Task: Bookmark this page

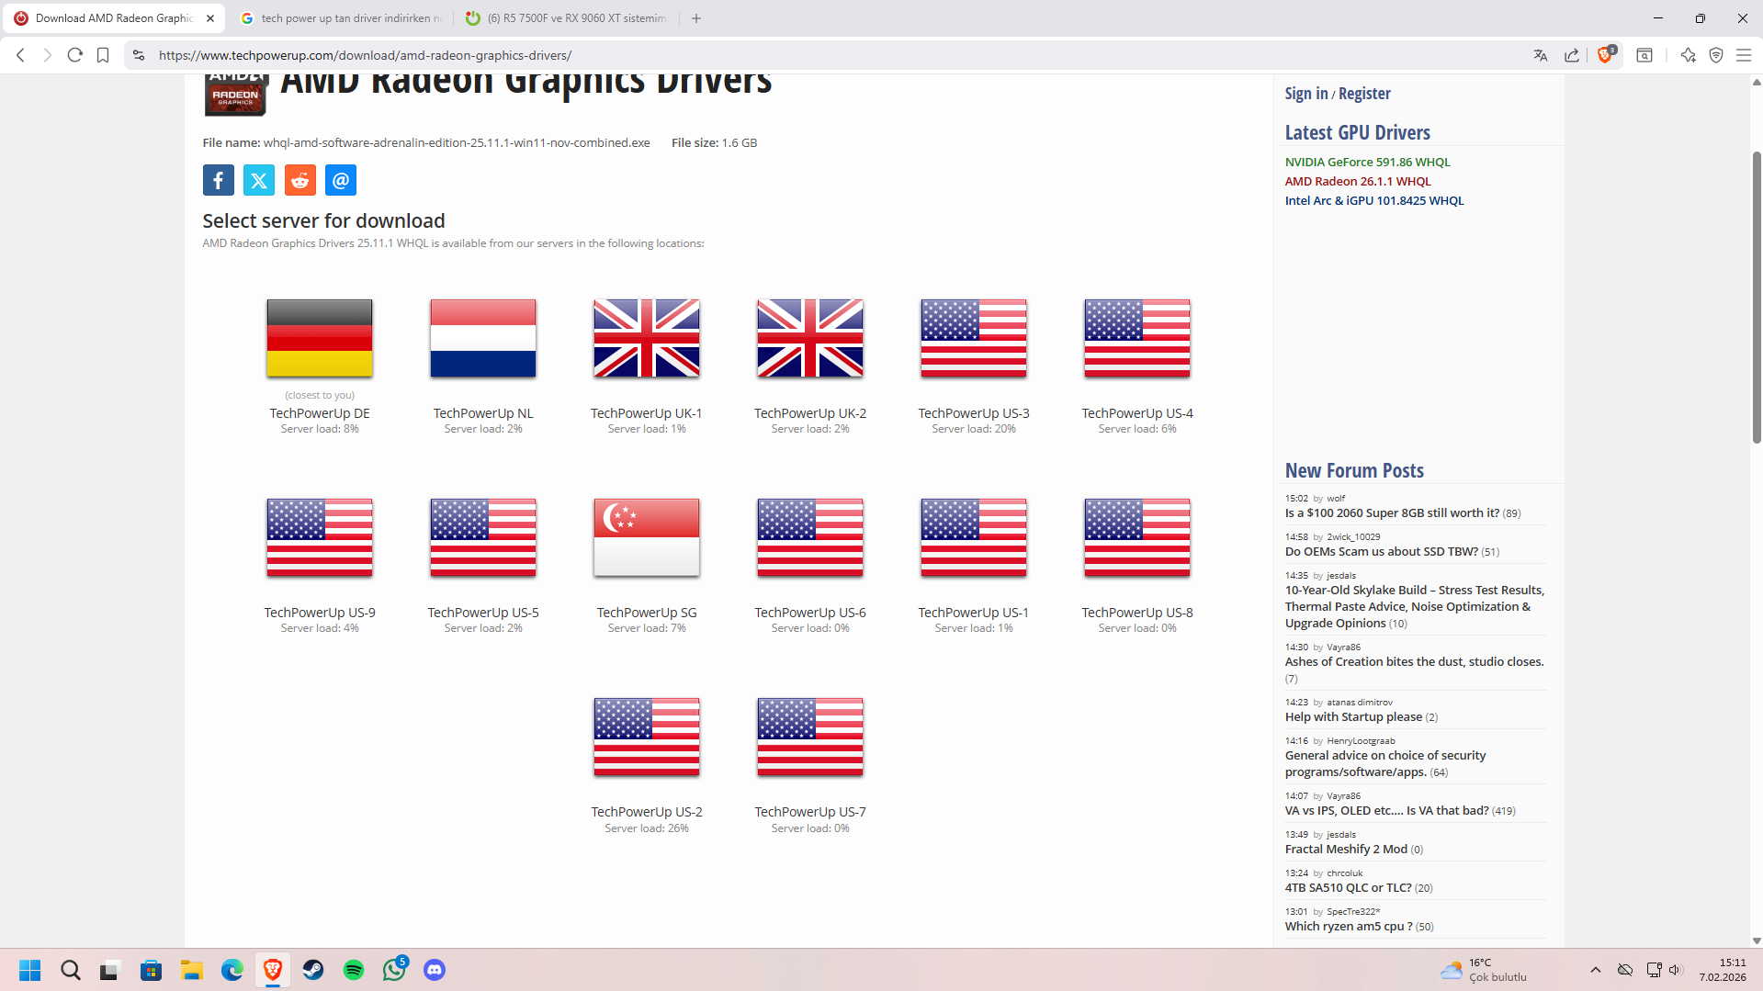Action: point(103,55)
